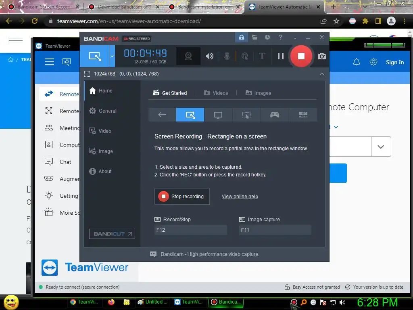Image resolution: width=413 pixels, height=310 pixels.
Task: Open the website hamburger menu
Action: pos(16,40)
